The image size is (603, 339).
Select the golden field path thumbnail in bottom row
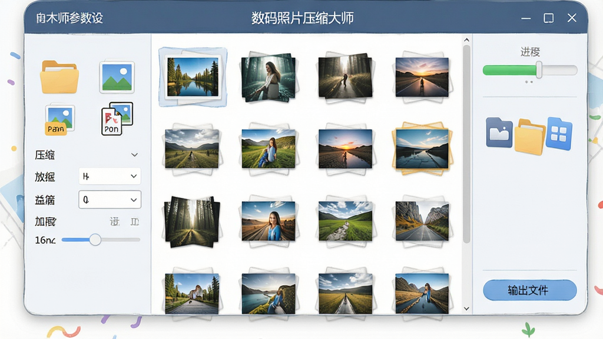tap(345, 293)
